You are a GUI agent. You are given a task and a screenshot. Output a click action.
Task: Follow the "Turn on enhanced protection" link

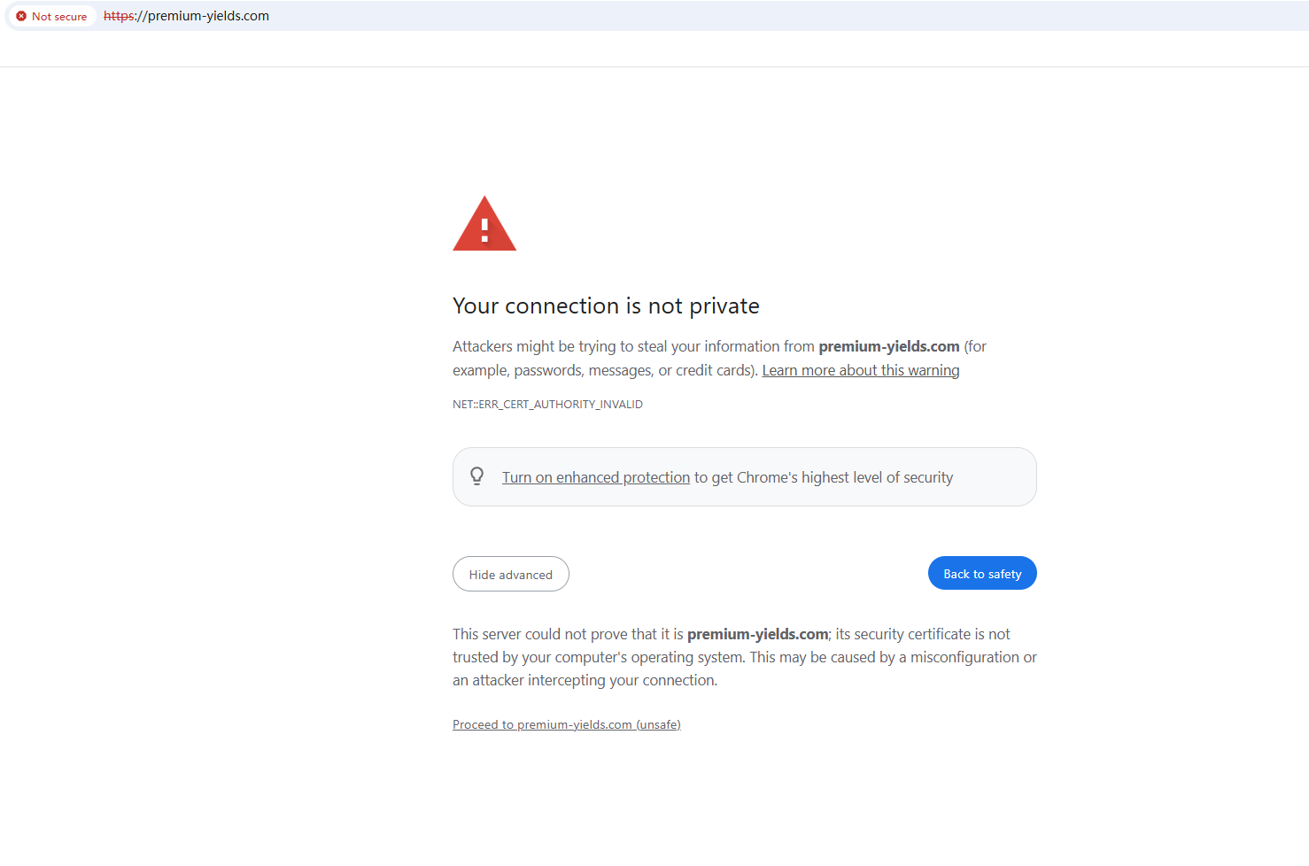click(595, 477)
